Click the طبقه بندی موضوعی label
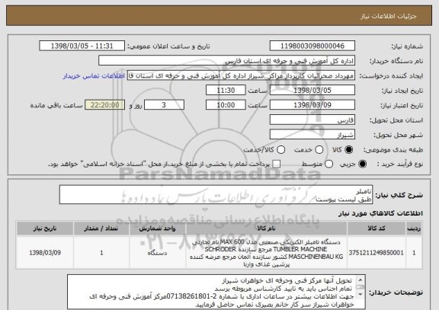The width and height of the screenshot is (439, 310). (393, 150)
